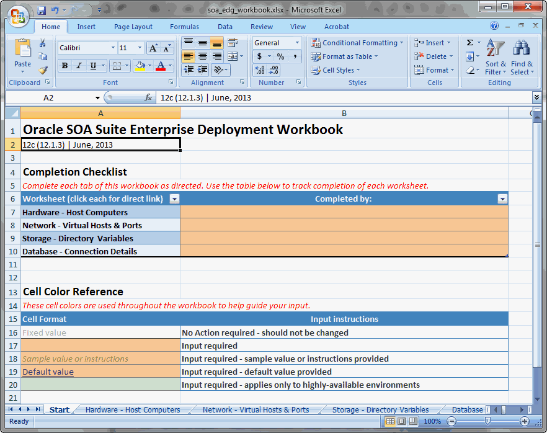Toggle Underline formatting
547x433 pixels.
coord(93,66)
